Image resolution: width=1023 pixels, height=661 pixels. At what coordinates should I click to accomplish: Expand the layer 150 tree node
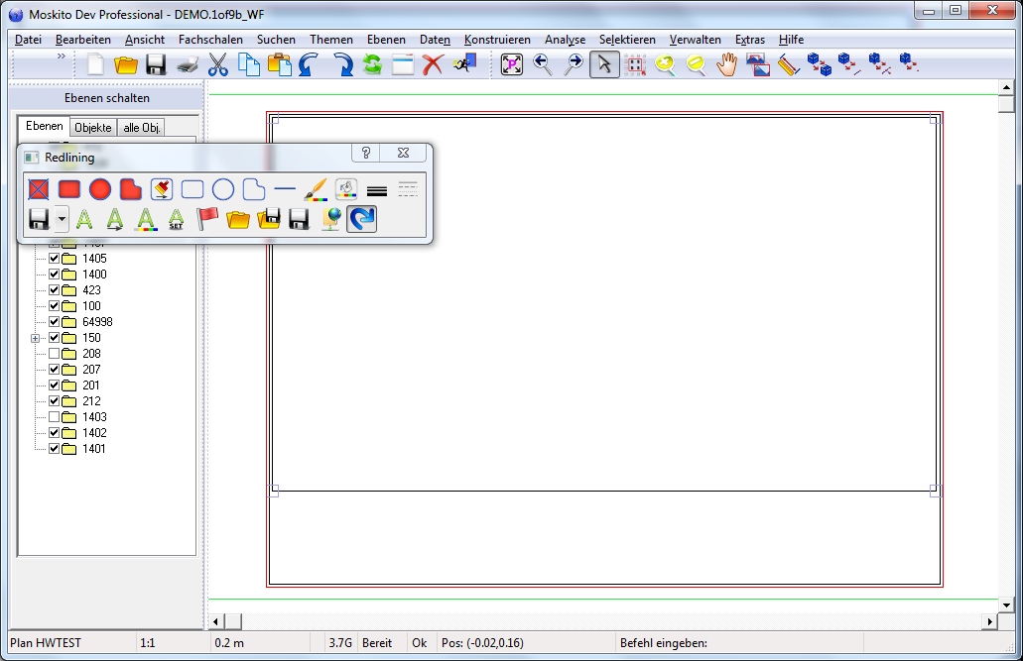click(x=35, y=338)
